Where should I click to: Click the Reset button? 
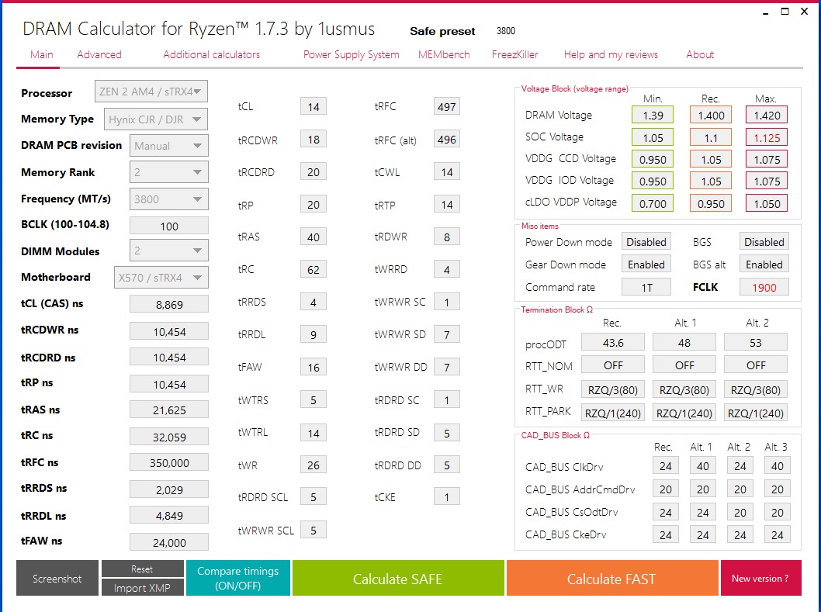(x=142, y=569)
